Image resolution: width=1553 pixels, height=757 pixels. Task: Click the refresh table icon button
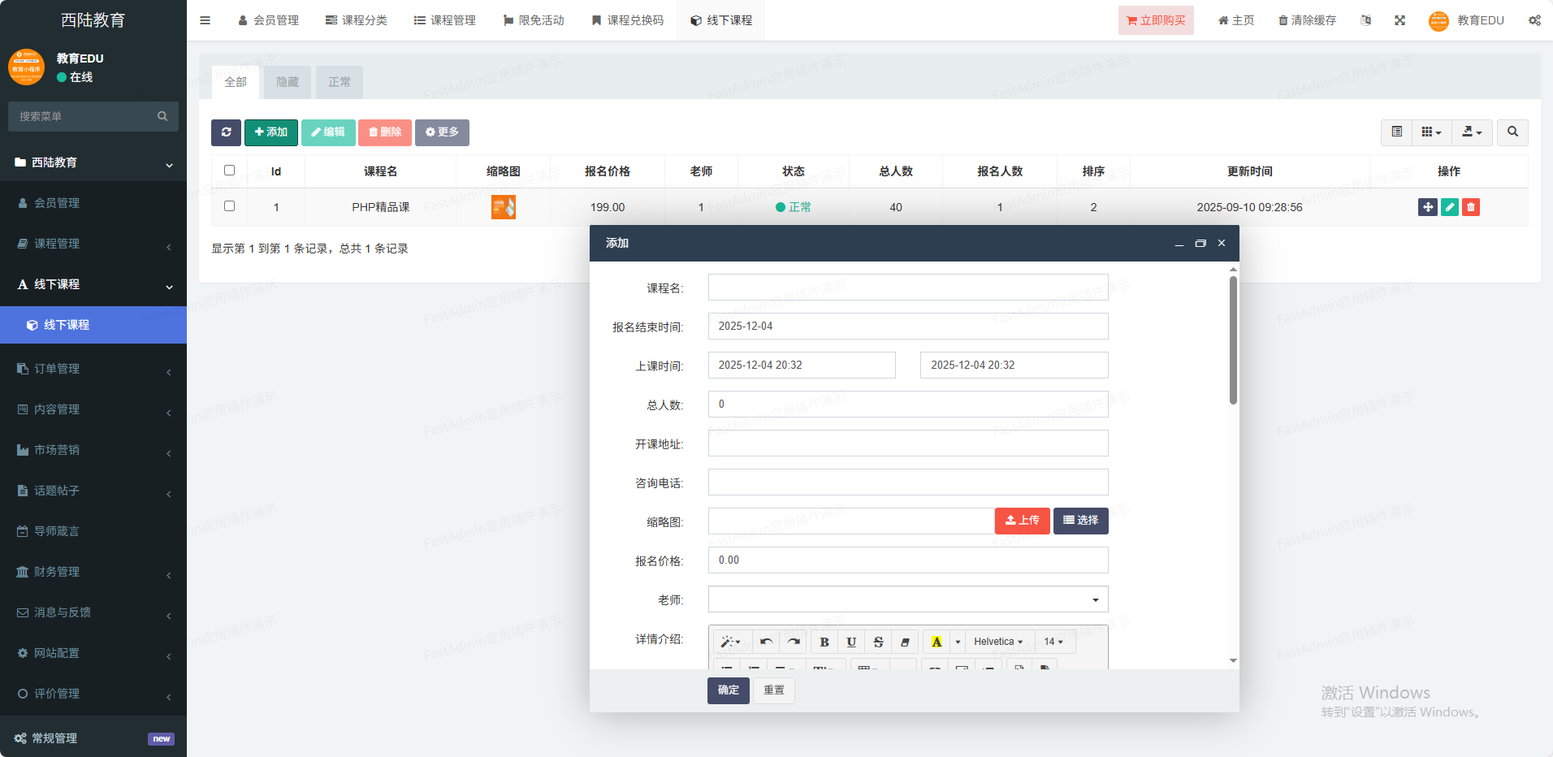point(226,132)
